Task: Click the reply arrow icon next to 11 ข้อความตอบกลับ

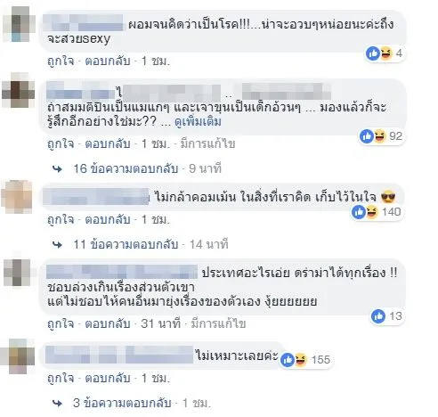Action: coord(57,245)
